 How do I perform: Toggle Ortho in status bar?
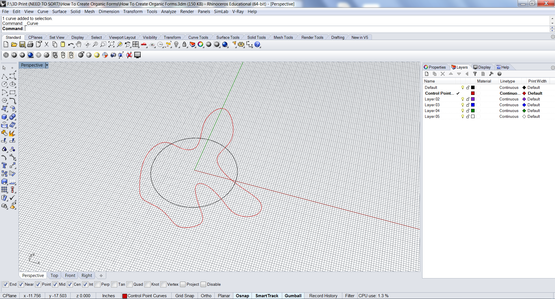pyautogui.click(x=206, y=296)
